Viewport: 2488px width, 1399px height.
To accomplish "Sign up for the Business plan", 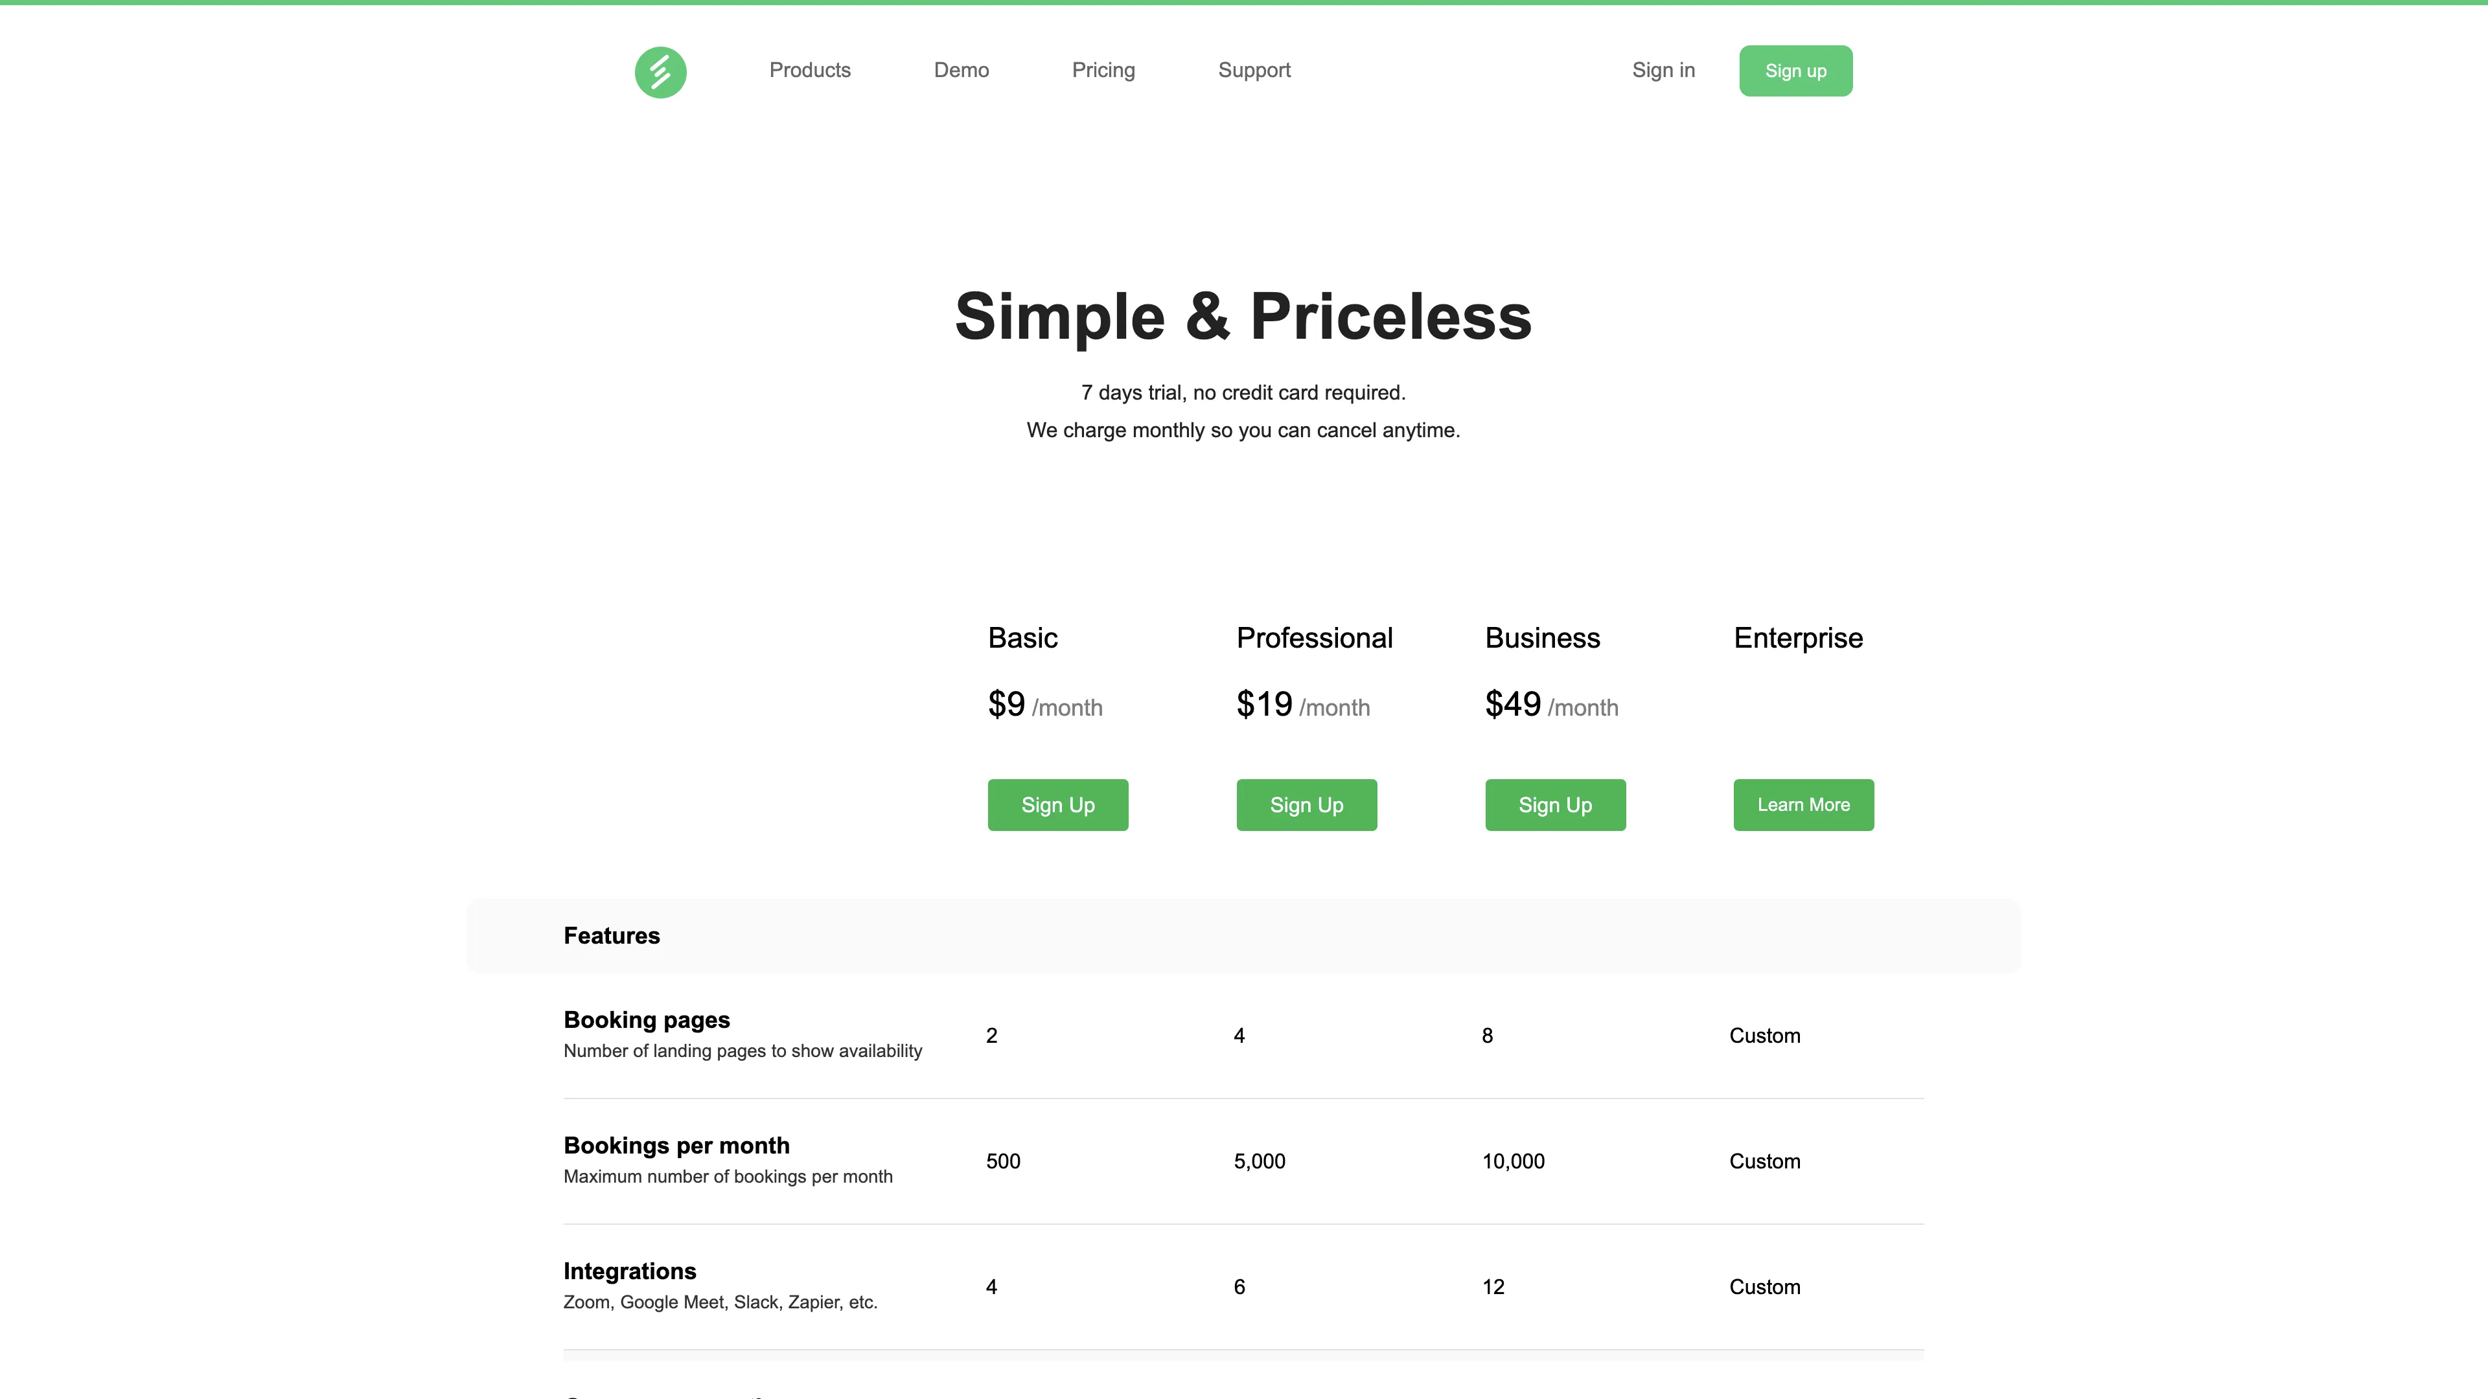I will coord(1555,804).
